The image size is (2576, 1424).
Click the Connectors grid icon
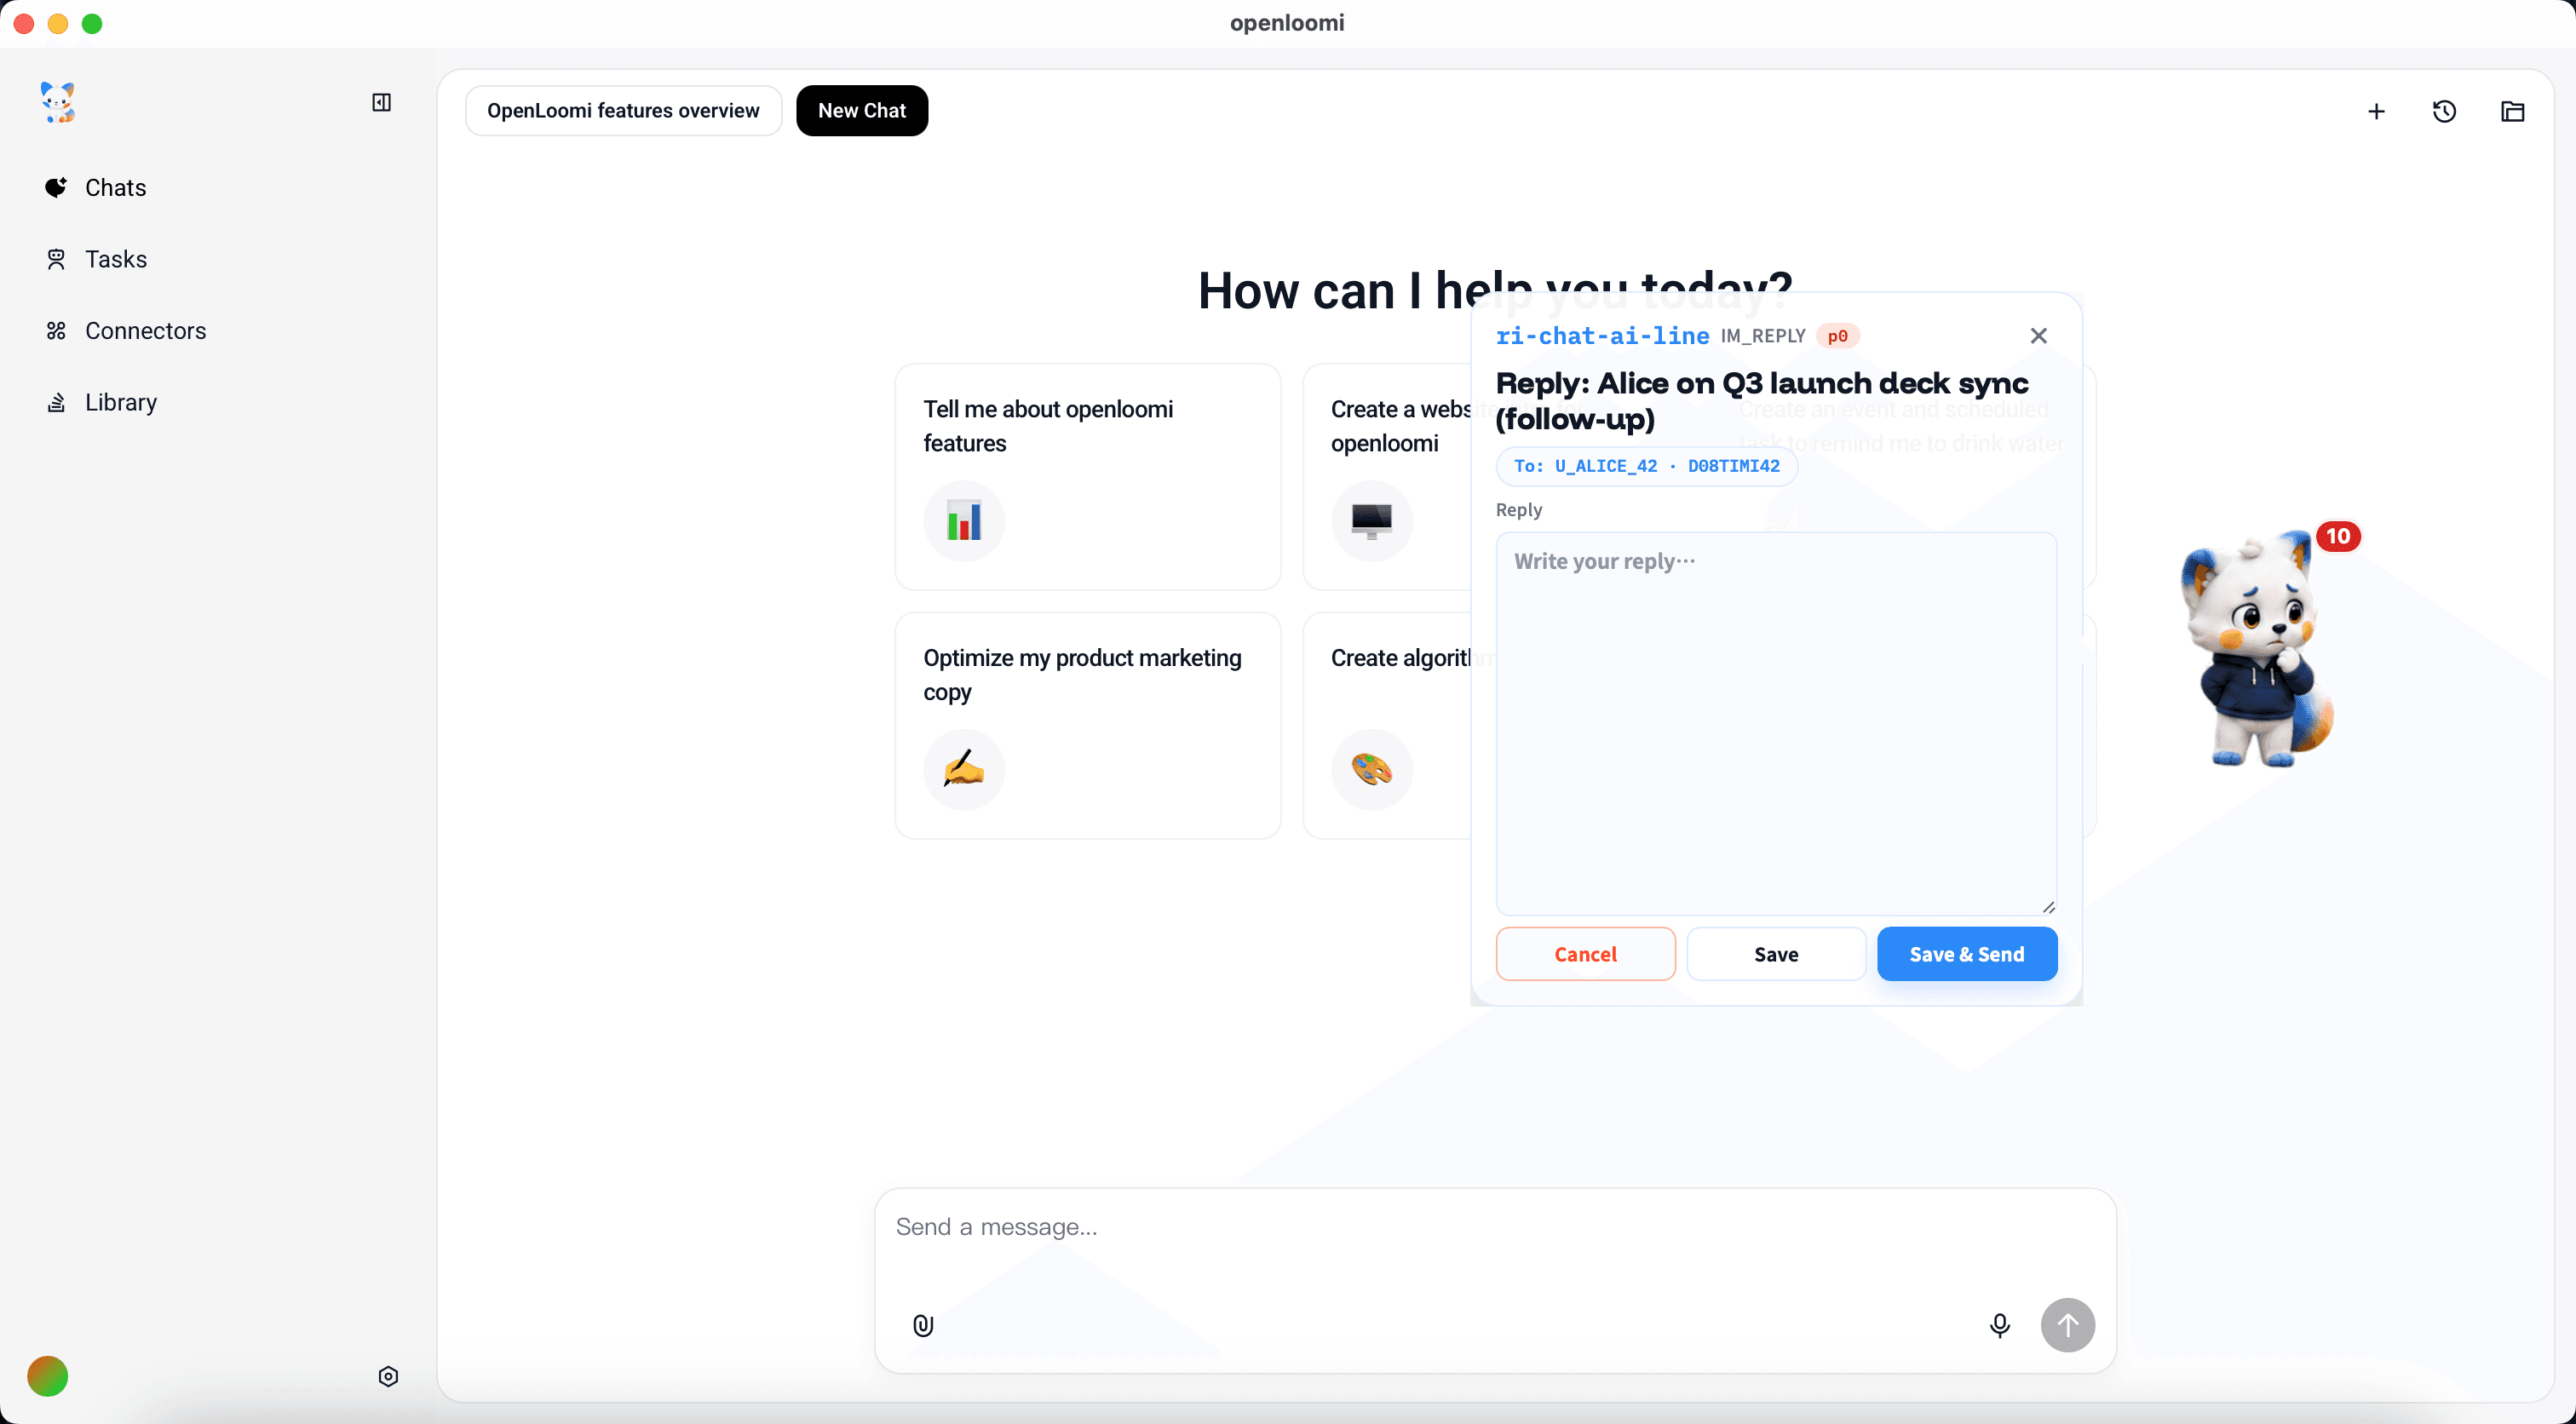click(x=56, y=331)
